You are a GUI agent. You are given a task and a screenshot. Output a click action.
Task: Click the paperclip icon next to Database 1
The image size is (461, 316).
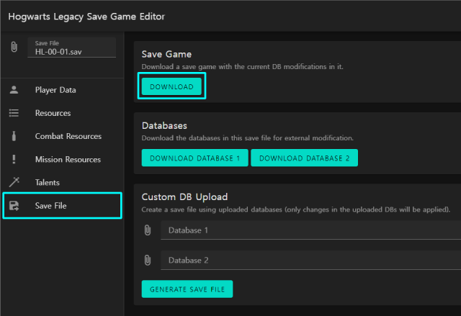tap(148, 230)
